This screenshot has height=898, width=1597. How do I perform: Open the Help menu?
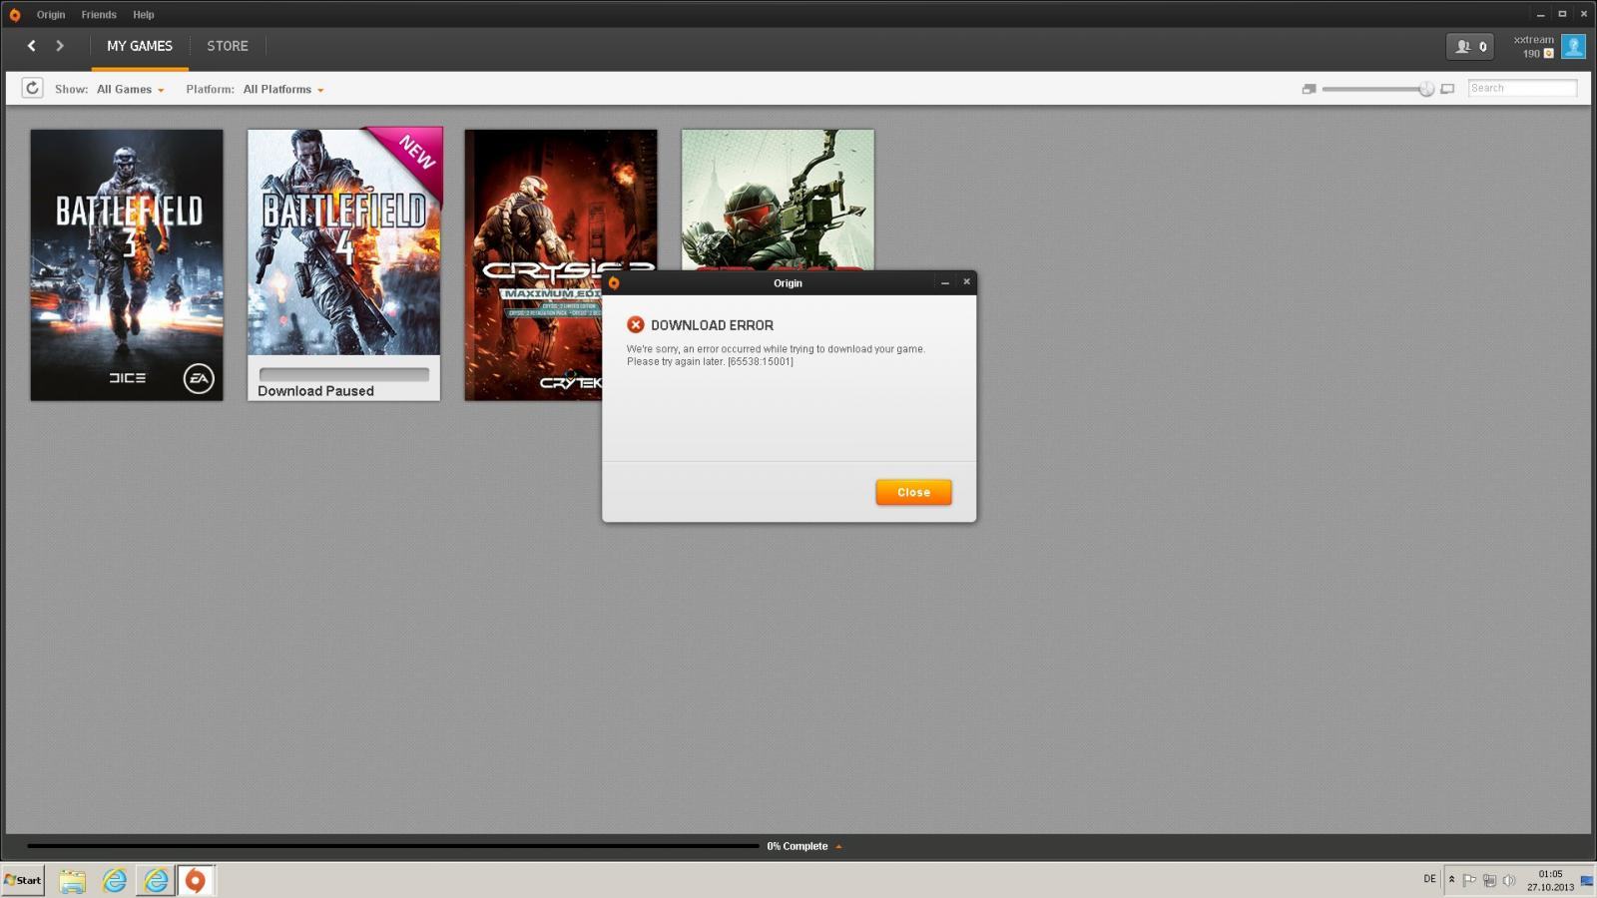point(144,15)
